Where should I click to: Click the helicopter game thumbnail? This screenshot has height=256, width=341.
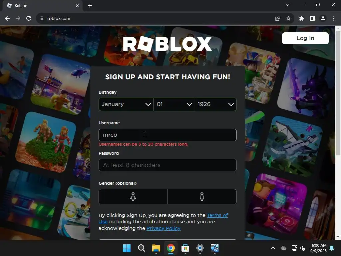61,84
